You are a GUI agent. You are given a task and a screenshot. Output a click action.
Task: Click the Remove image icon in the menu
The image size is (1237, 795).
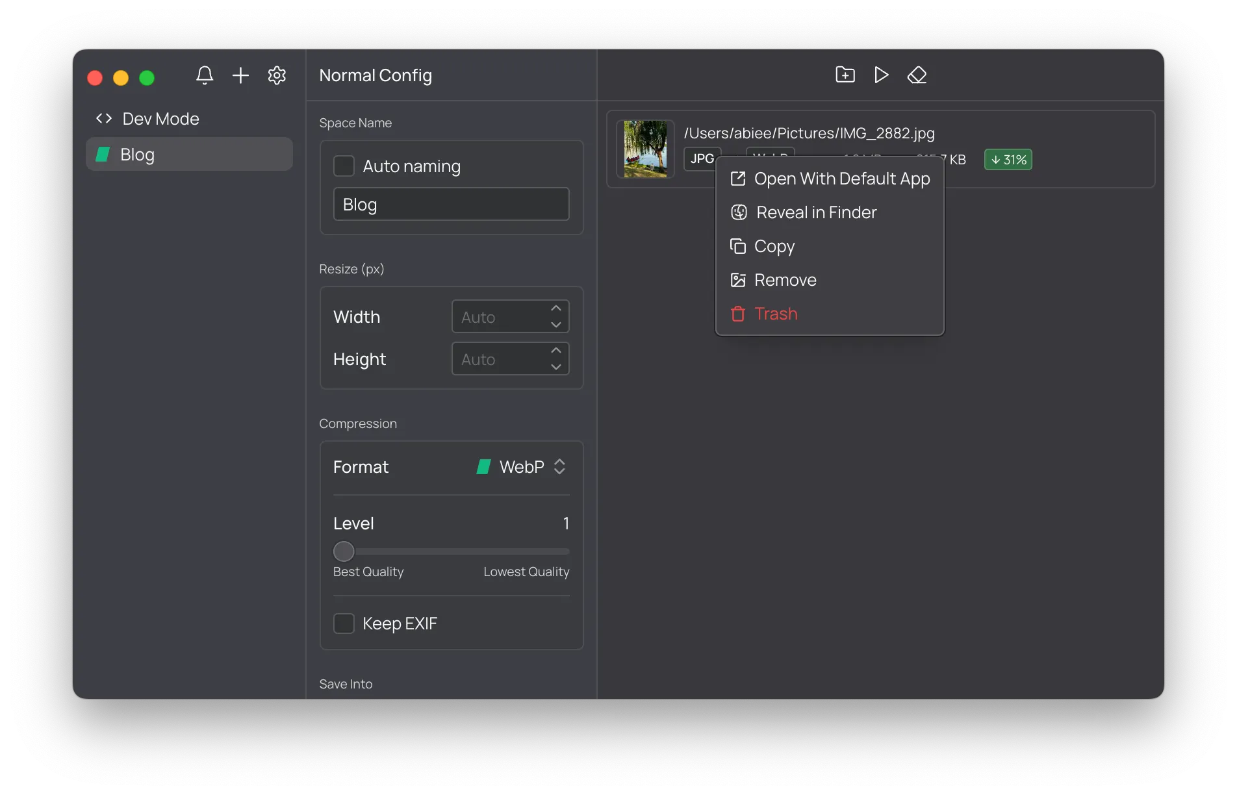point(738,280)
